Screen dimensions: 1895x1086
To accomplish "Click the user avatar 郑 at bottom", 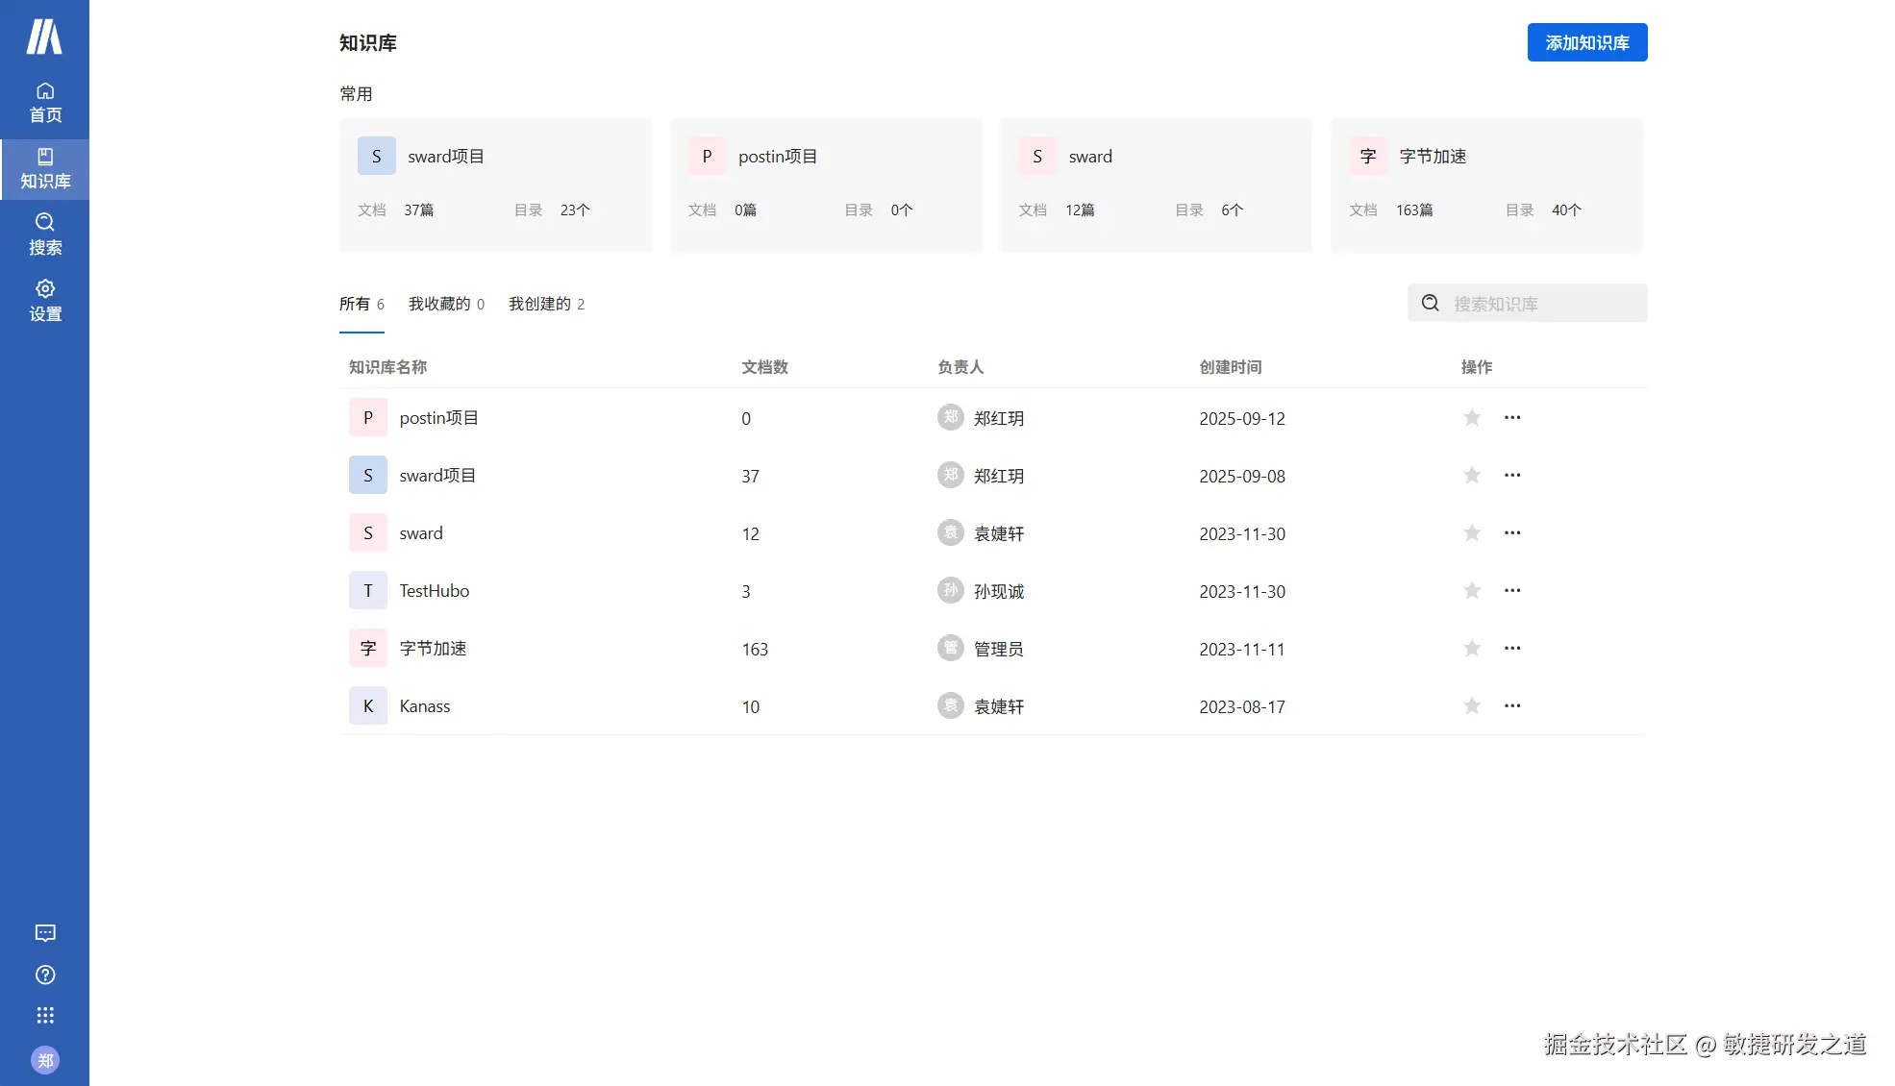I will click(44, 1060).
